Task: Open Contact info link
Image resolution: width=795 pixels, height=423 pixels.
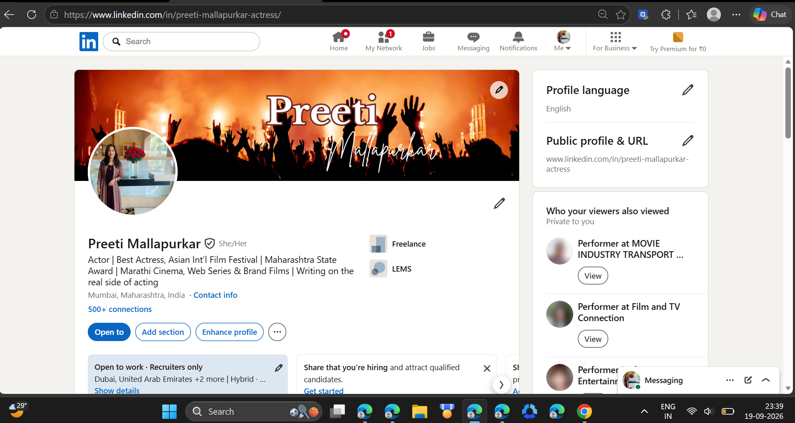Action: pyautogui.click(x=215, y=295)
